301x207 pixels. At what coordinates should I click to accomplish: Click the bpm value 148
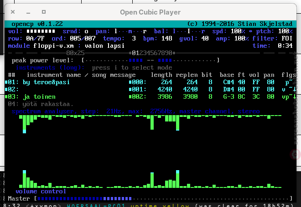pos(166,38)
